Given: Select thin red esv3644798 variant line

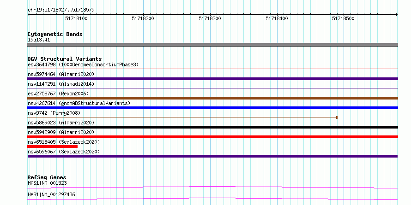Looking at the screenshot, I should [212, 69].
